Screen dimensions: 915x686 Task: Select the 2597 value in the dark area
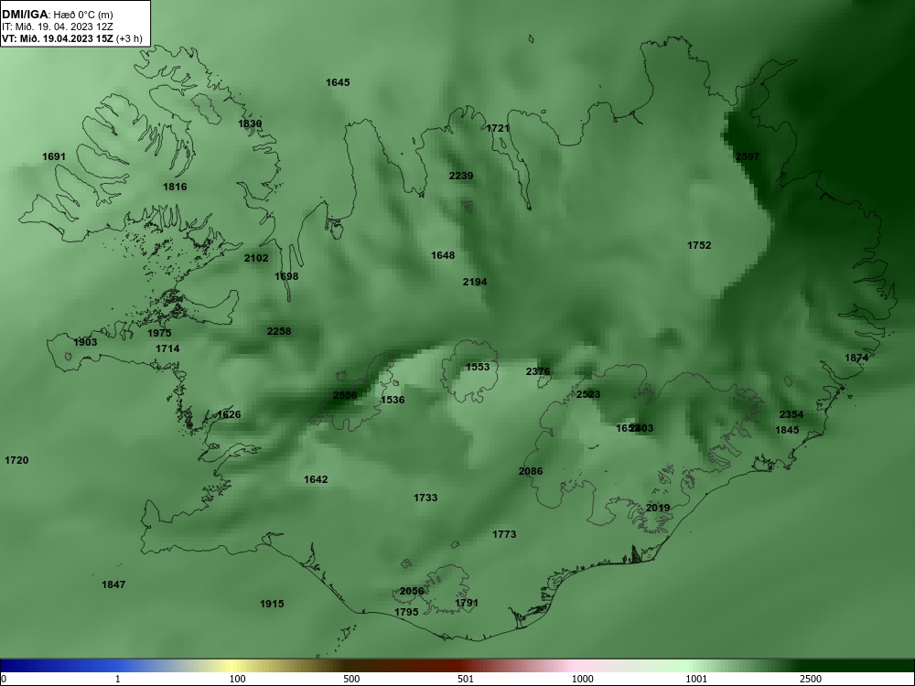748,156
